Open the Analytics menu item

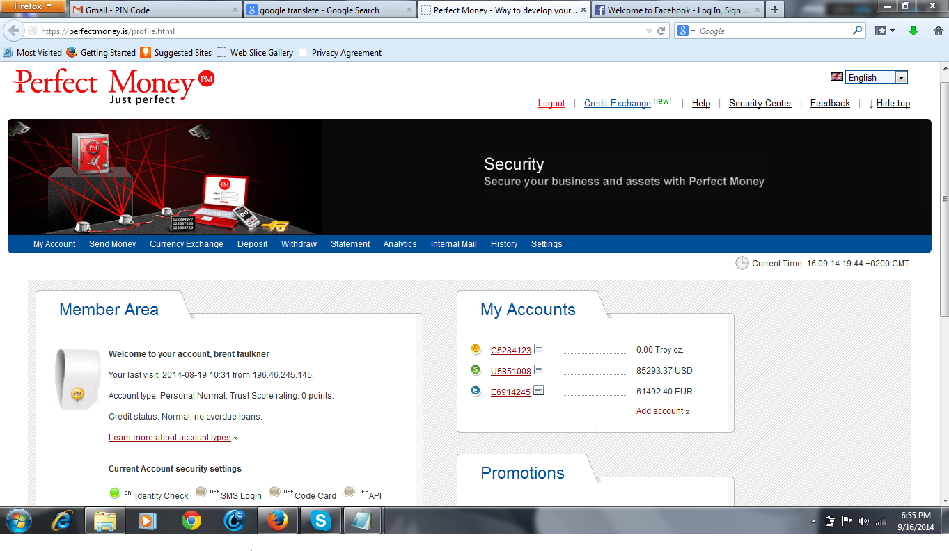[x=400, y=244]
